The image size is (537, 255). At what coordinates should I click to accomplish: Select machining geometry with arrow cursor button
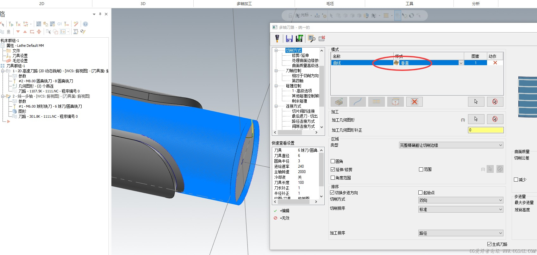[x=476, y=119]
